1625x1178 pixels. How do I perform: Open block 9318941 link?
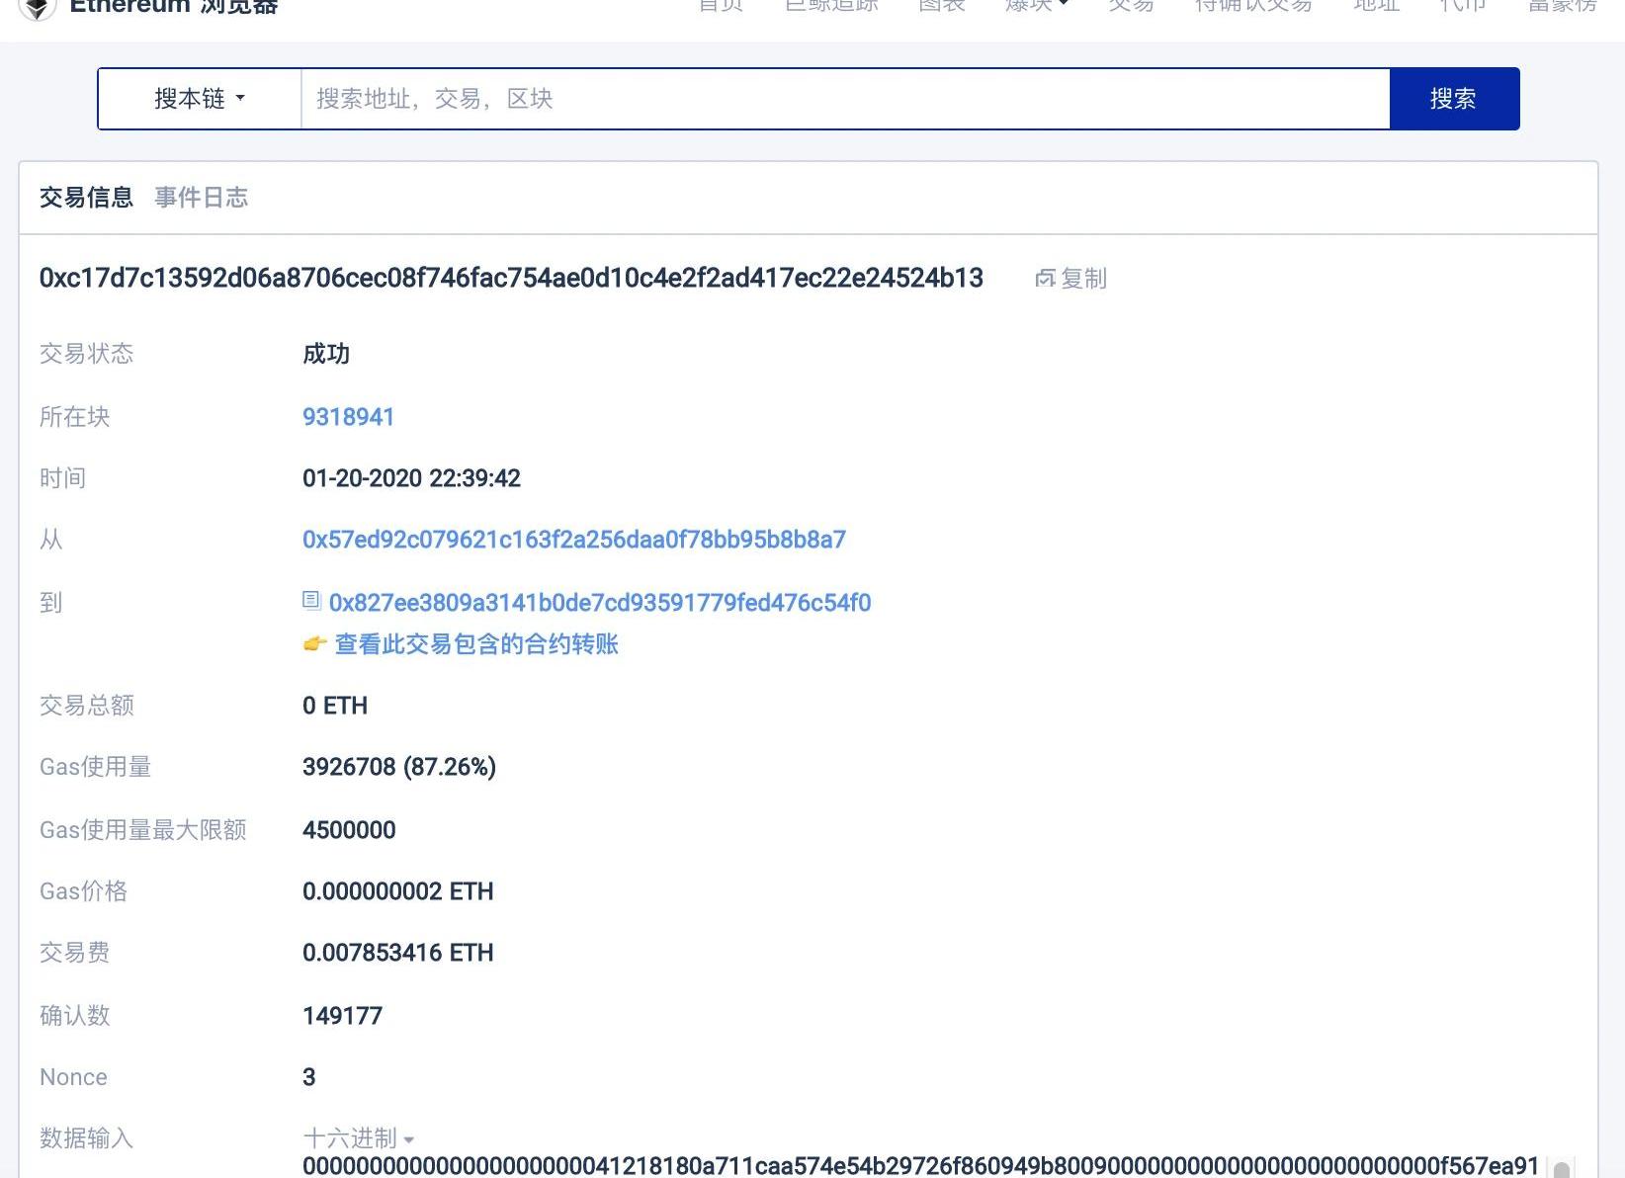point(348,417)
